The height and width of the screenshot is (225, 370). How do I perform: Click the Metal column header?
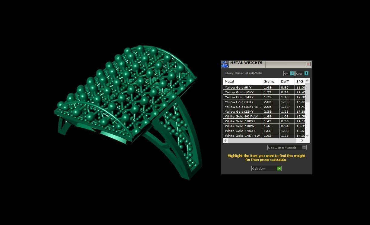coord(242,81)
